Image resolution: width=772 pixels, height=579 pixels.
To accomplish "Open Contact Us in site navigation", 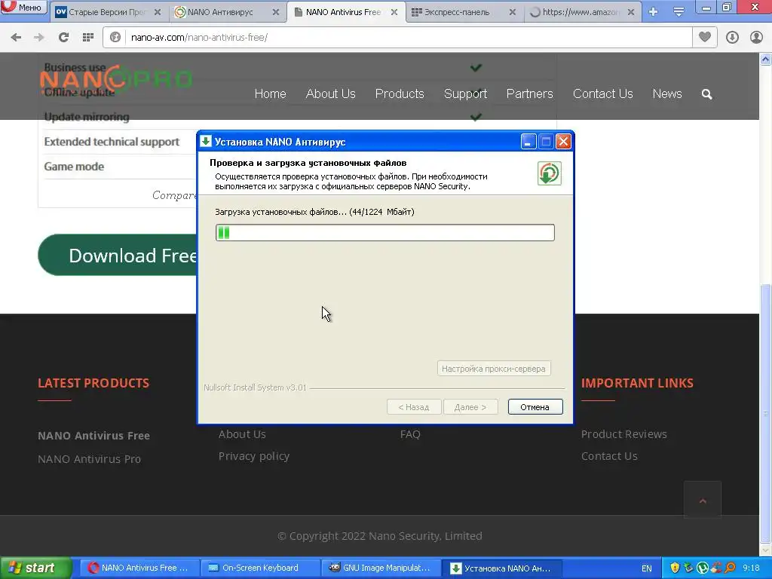I will (602, 93).
